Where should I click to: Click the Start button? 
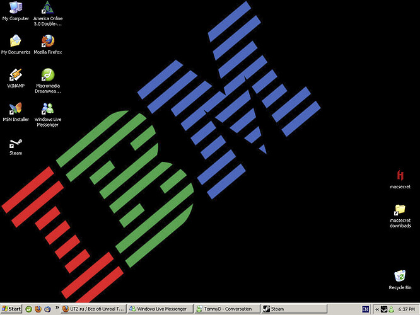coord(11,309)
